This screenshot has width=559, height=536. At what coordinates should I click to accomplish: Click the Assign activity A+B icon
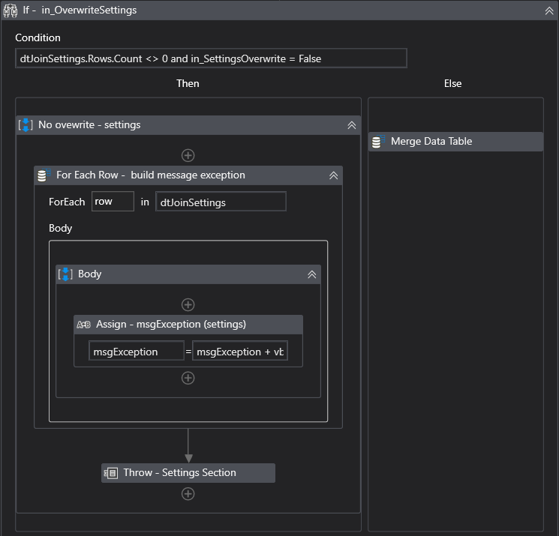[83, 325]
